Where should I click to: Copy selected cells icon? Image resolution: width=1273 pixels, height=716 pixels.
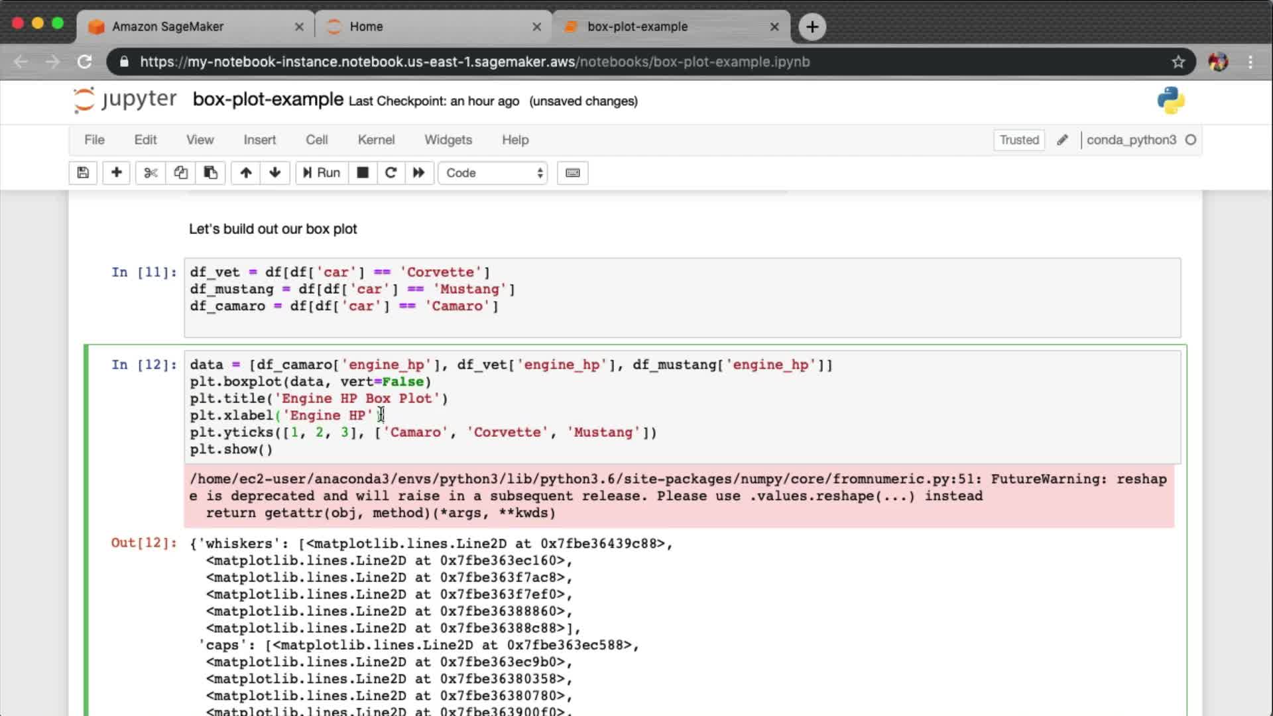180,173
